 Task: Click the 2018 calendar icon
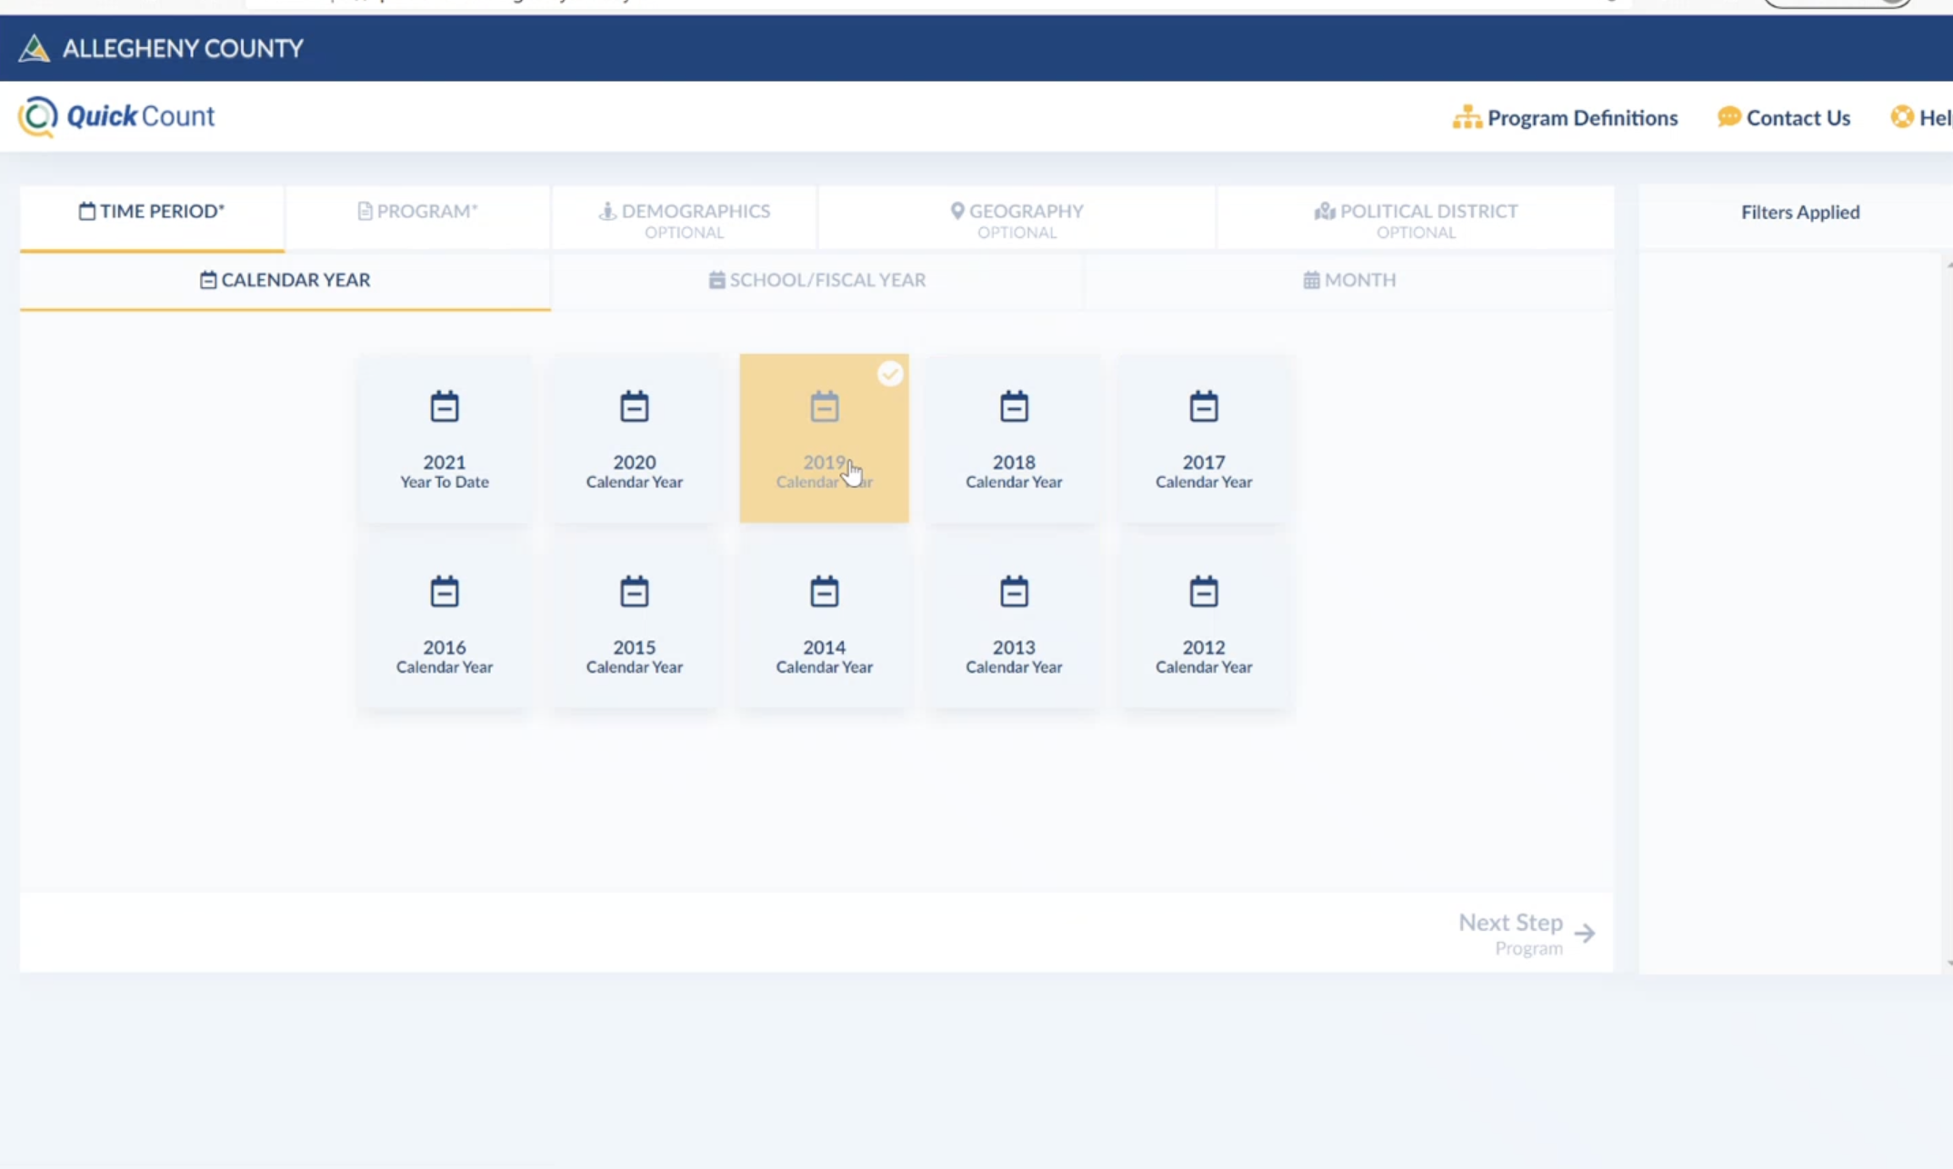coord(1014,406)
